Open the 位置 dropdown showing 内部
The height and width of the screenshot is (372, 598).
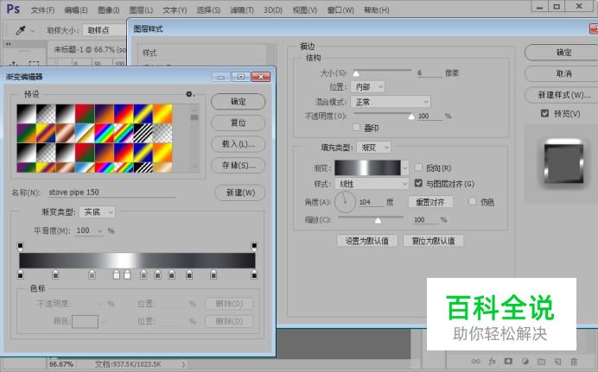pyautogui.click(x=368, y=87)
